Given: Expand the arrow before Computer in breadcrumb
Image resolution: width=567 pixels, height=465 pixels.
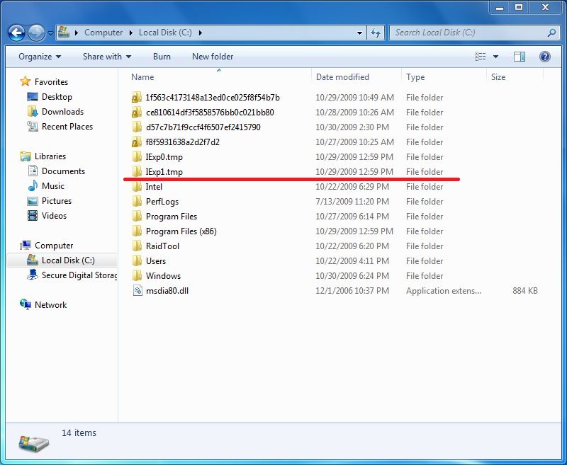Looking at the screenshot, I should point(77,33).
